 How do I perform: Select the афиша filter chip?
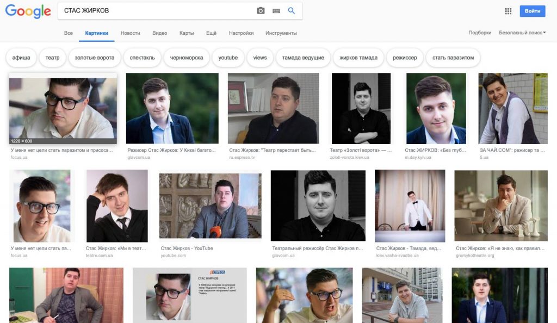pos(21,58)
